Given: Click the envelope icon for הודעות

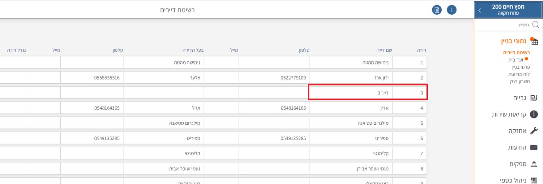Looking at the screenshot, I should click(534, 148).
